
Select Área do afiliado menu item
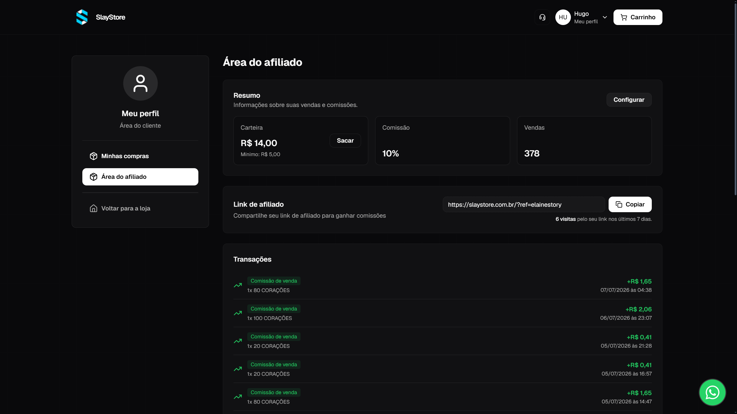[x=140, y=177]
